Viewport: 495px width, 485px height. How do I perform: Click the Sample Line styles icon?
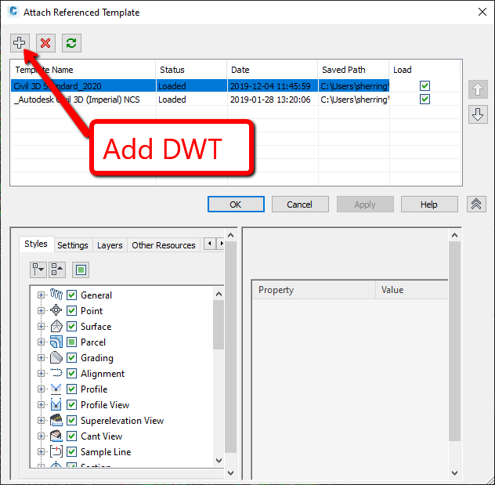click(56, 451)
